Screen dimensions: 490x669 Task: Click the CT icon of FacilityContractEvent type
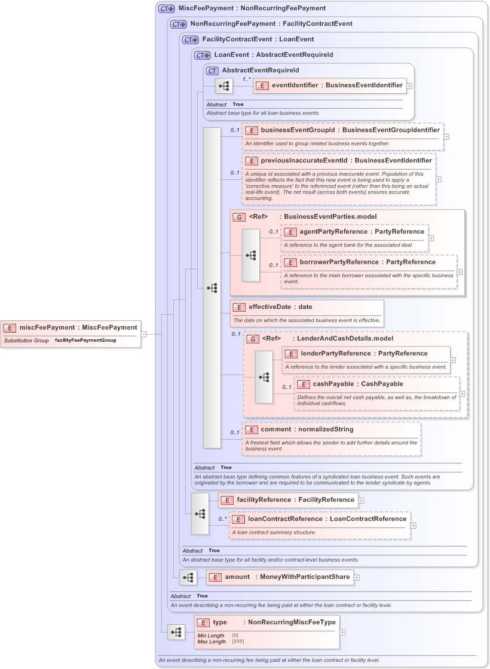pos(191,39)
